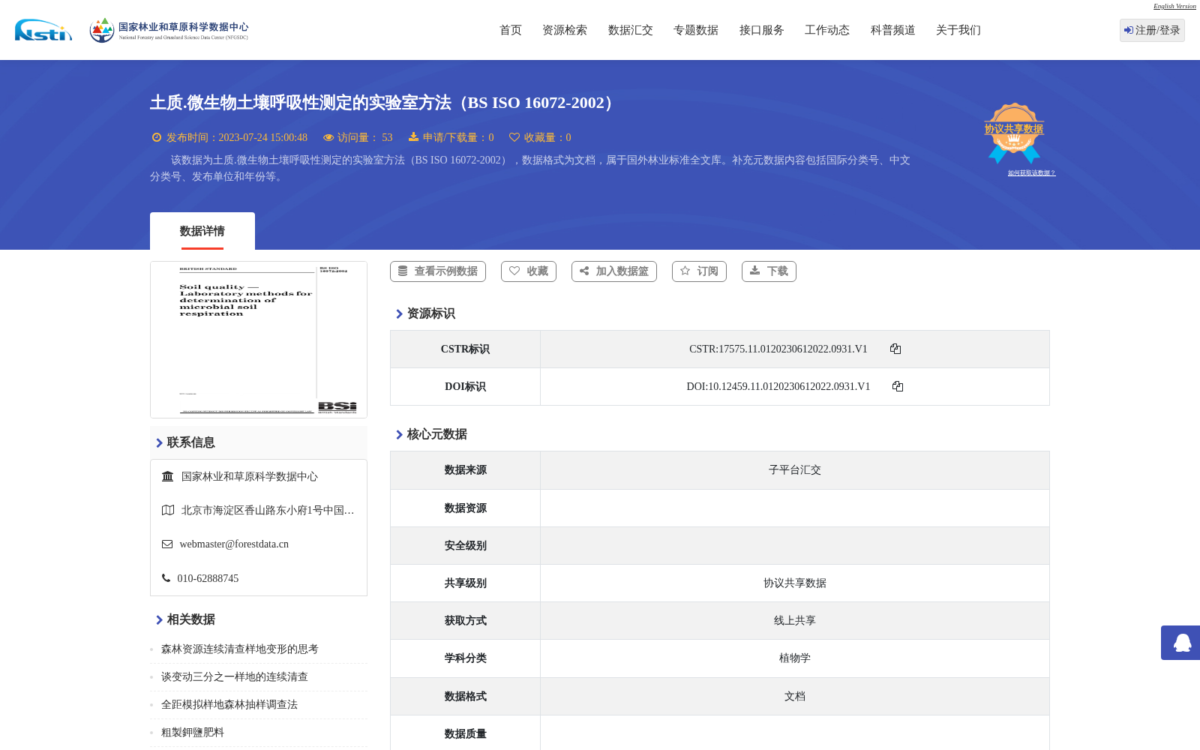Viewport: 1200px width, 750px height.
Task: Open the 科普频道 menu item
Action: [x=893, y=30]
